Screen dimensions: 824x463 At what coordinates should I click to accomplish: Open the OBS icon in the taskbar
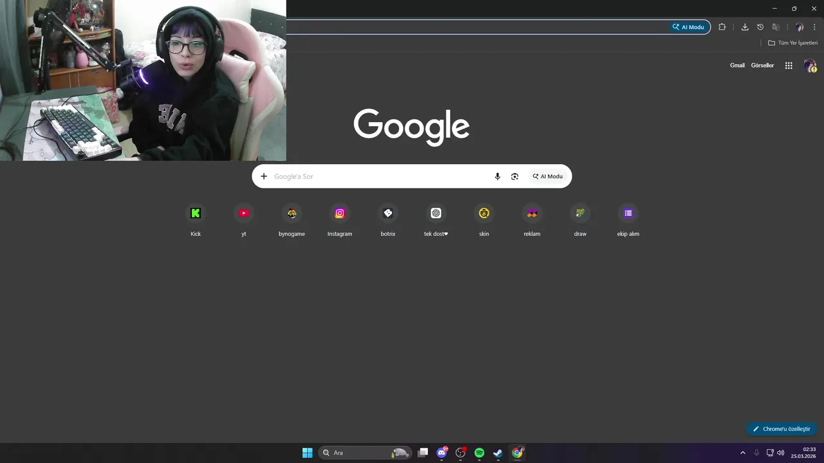coord(460,453)
